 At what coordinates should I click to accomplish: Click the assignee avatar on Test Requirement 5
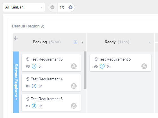(144, 66)
